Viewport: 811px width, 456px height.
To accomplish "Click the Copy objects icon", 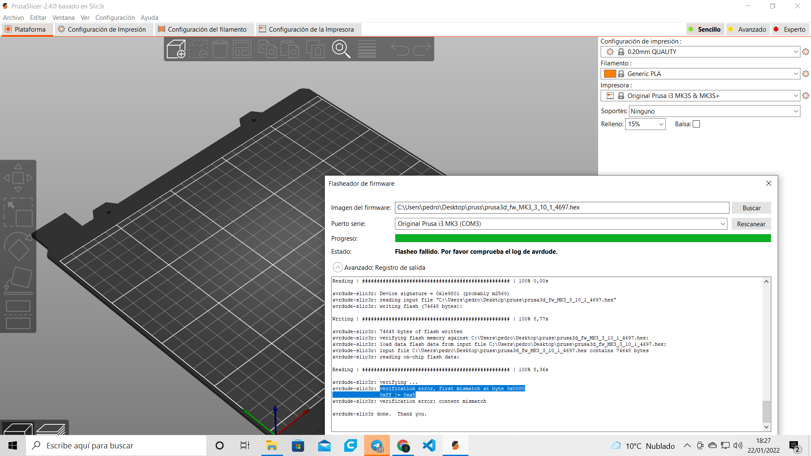I will (x=267, y=49).
